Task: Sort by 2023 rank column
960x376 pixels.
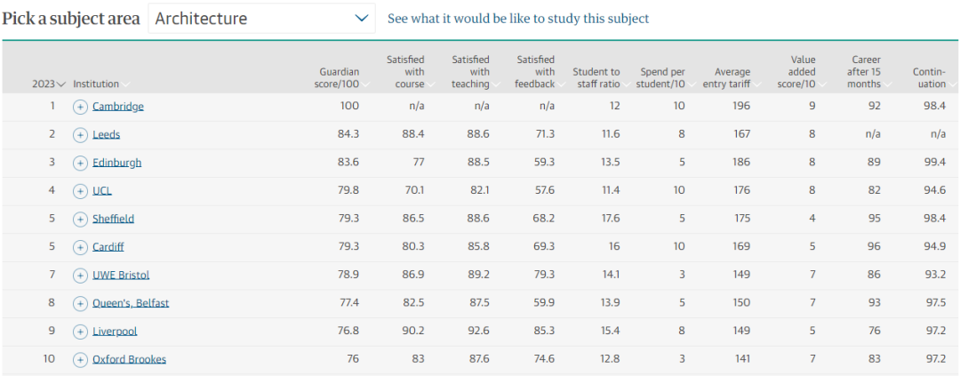Action: 49,84
